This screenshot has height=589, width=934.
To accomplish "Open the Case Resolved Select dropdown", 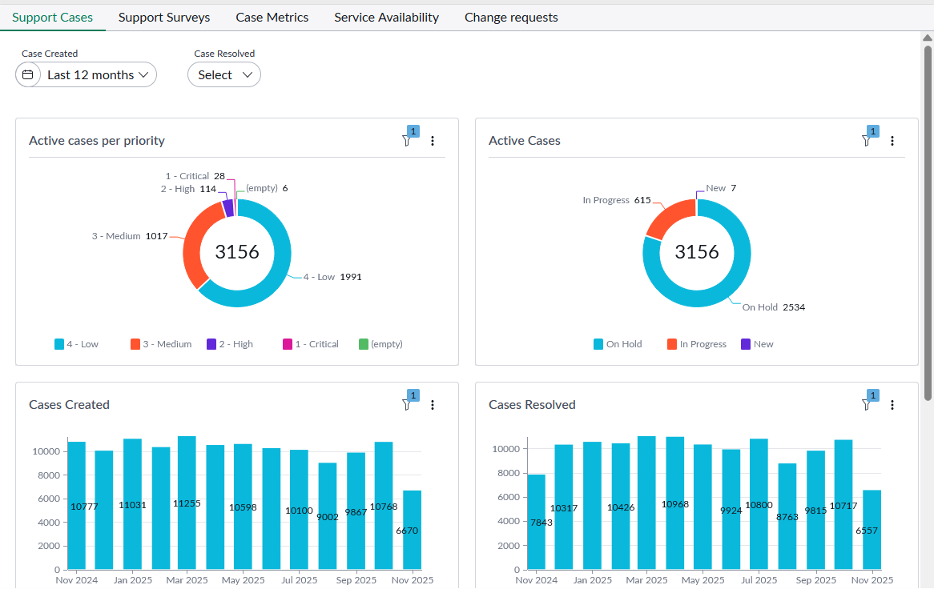I will tap(224, 74).
